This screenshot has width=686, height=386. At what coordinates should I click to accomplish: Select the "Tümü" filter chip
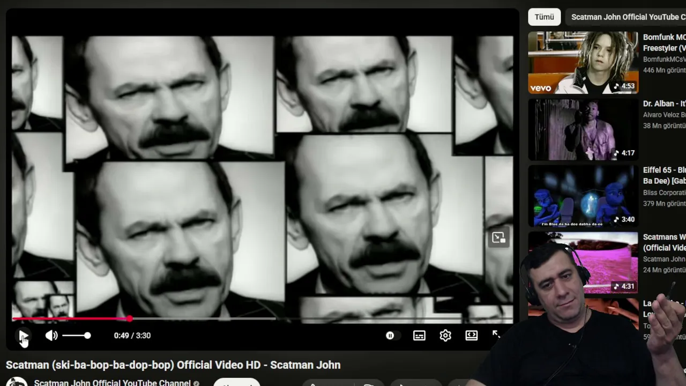point(544,17)
